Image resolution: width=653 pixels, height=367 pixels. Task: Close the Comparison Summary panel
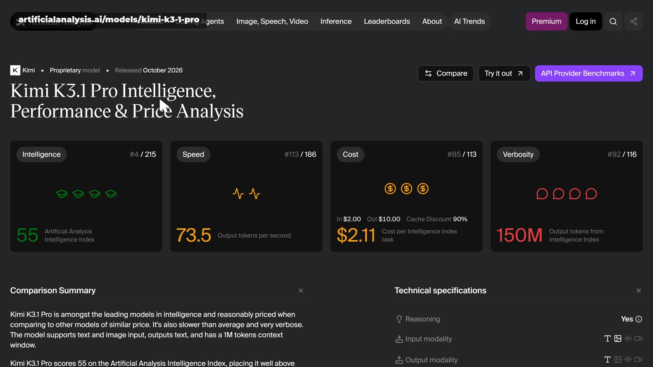coord(301,291)
